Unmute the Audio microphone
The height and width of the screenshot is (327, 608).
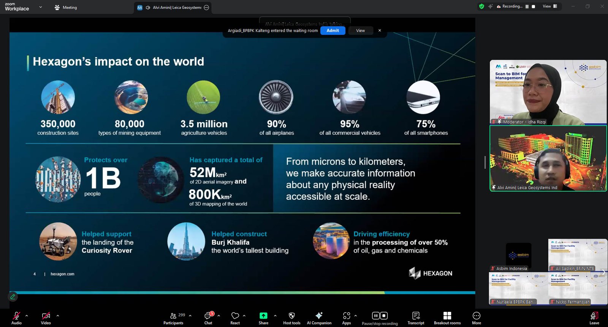tap(16, 318)
